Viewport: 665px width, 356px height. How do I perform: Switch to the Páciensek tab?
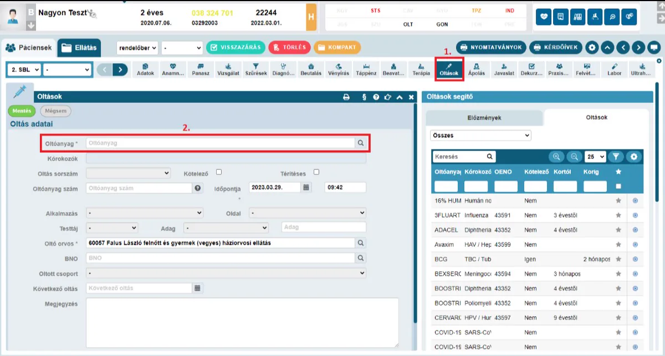28,48
